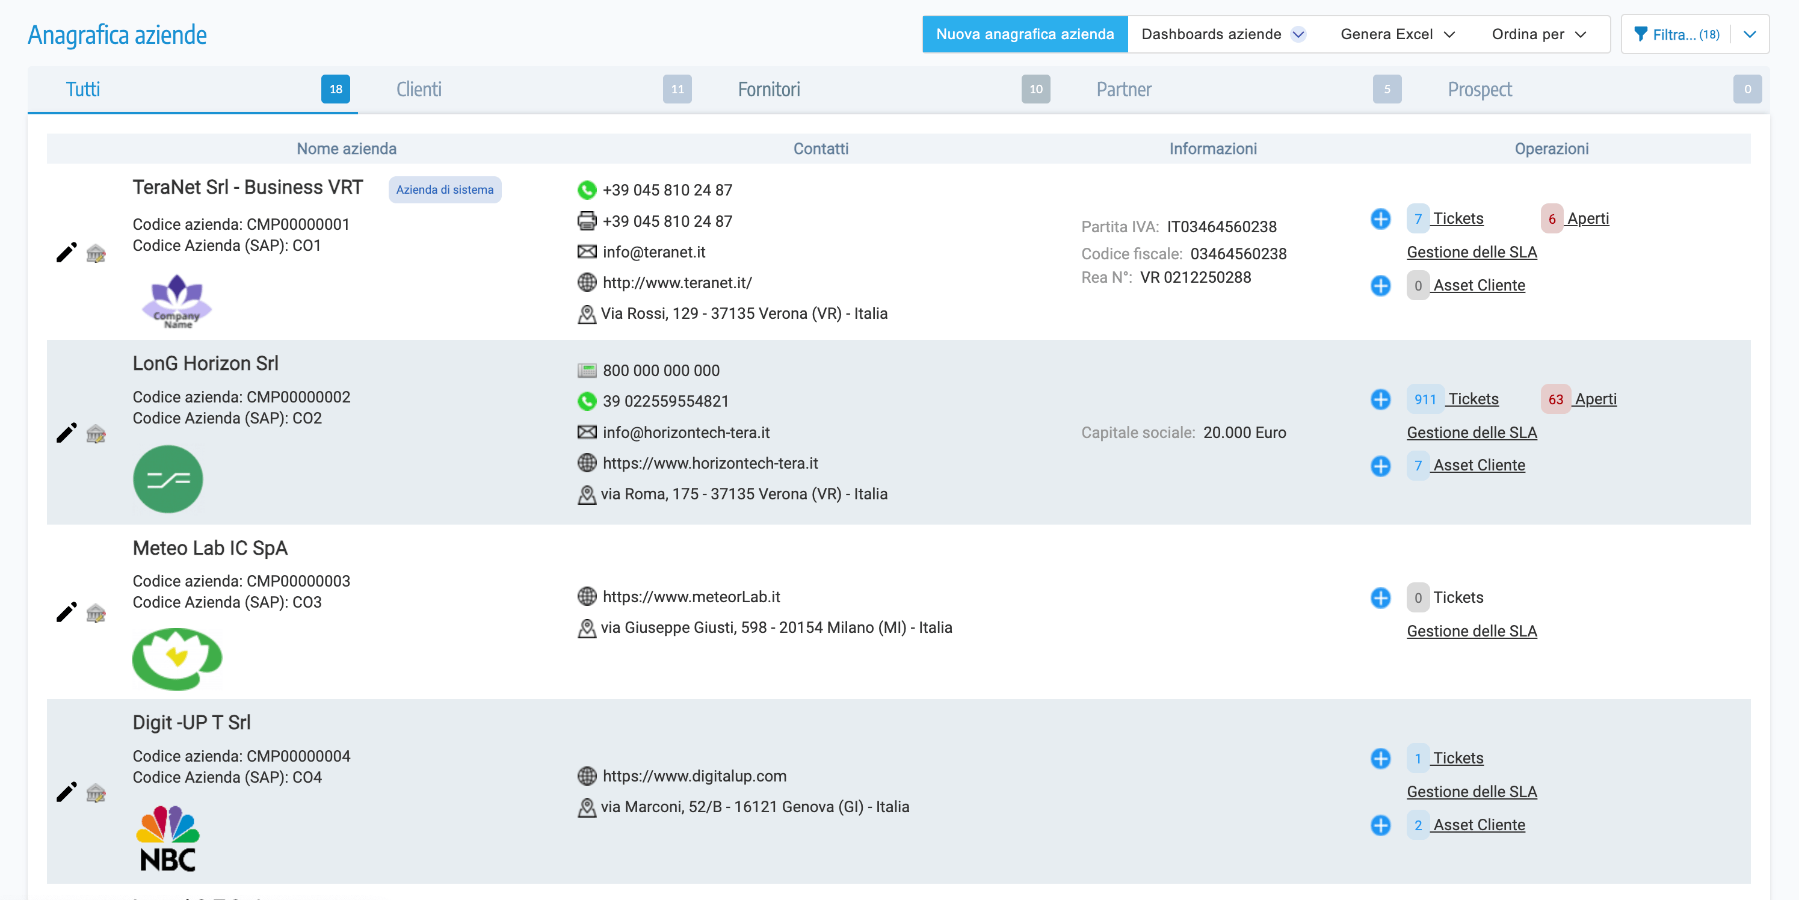The width and height of the screenshot is (1799, 900).
Task: Open the Partner tab
Action: 1123,90
